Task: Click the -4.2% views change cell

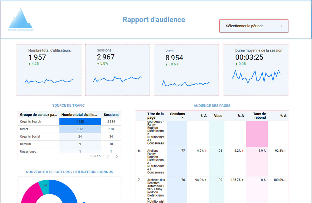Action: click(238, 151)
